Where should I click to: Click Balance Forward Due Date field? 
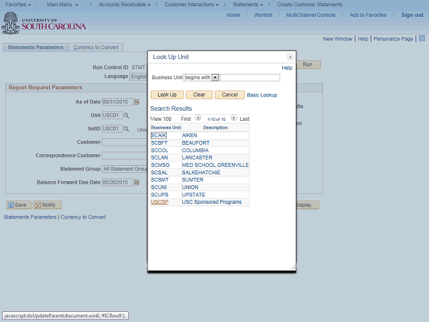(x=117, y=182)
